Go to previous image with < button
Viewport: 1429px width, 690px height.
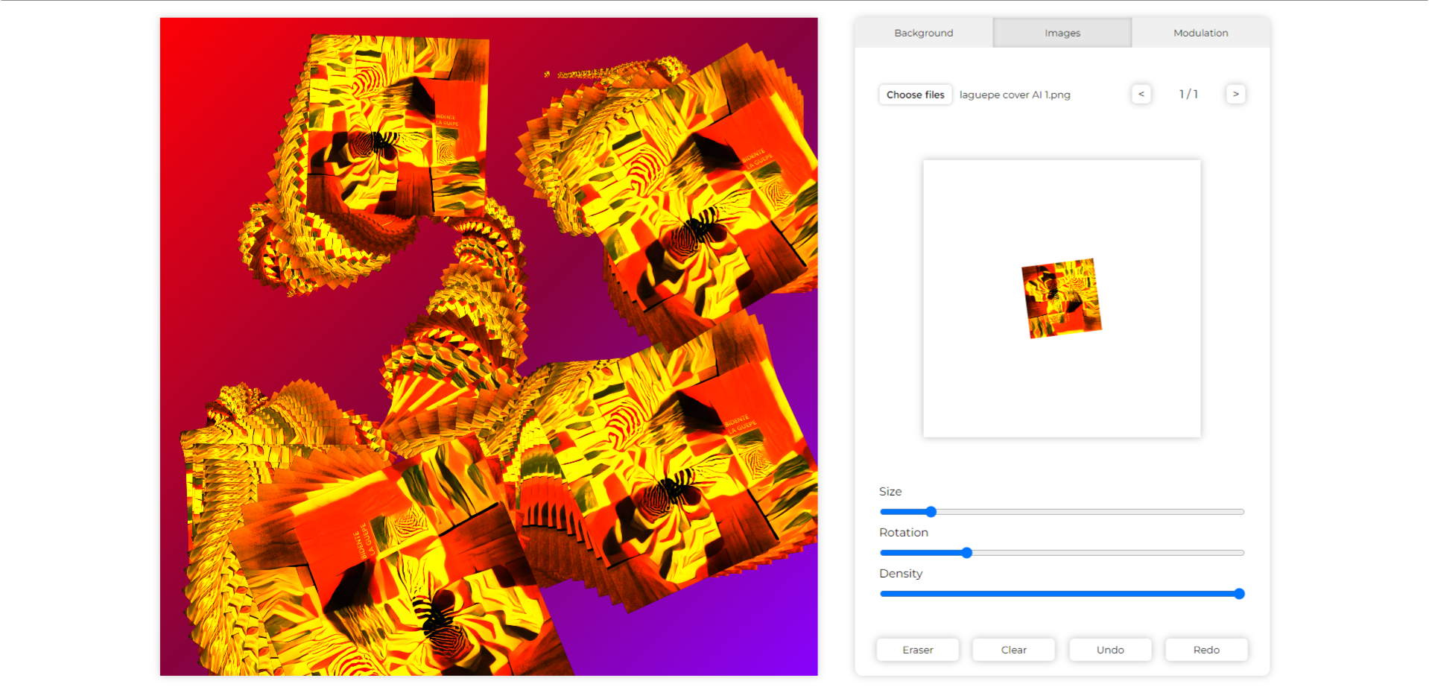click(x=1141, y=94)
